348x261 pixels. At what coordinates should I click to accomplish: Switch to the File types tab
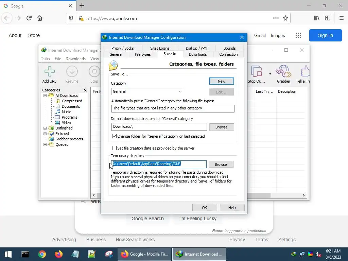tap(143, 54)
